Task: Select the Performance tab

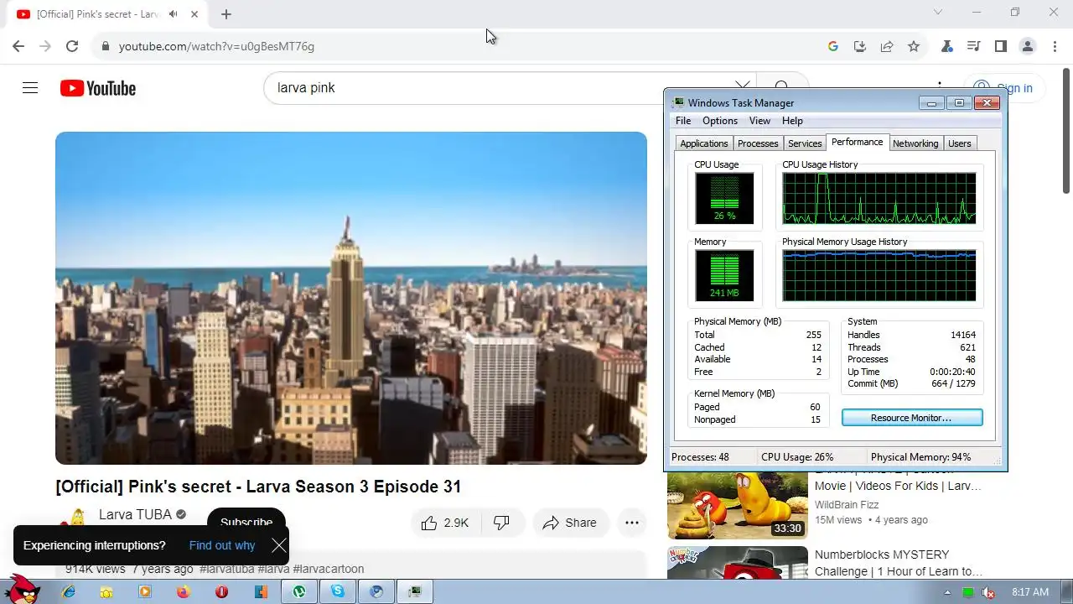Action: (x=857, y=142)
